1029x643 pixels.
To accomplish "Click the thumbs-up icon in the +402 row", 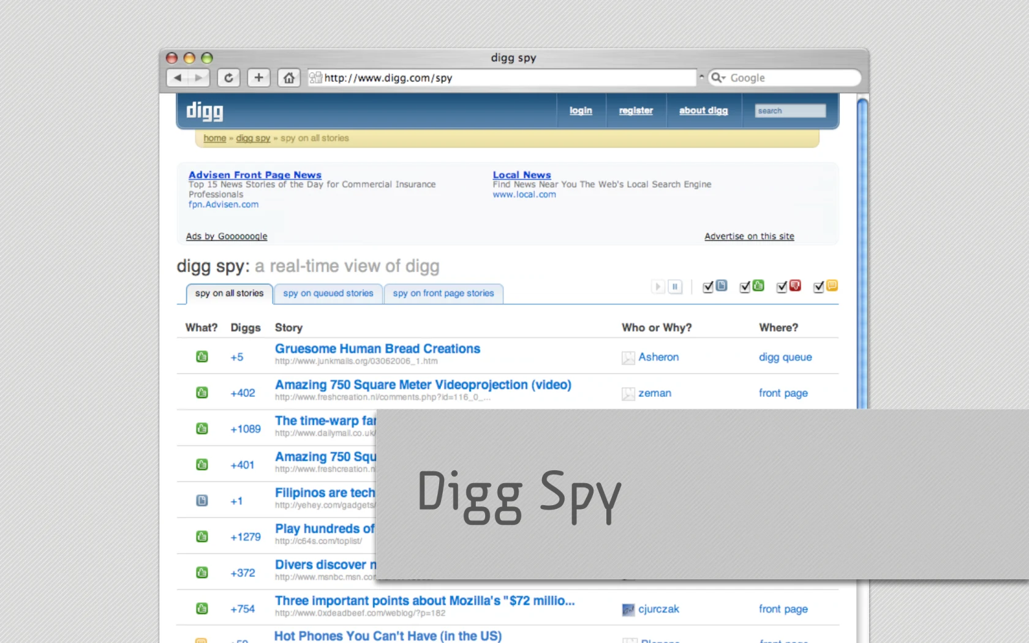I will pos(202,393).
